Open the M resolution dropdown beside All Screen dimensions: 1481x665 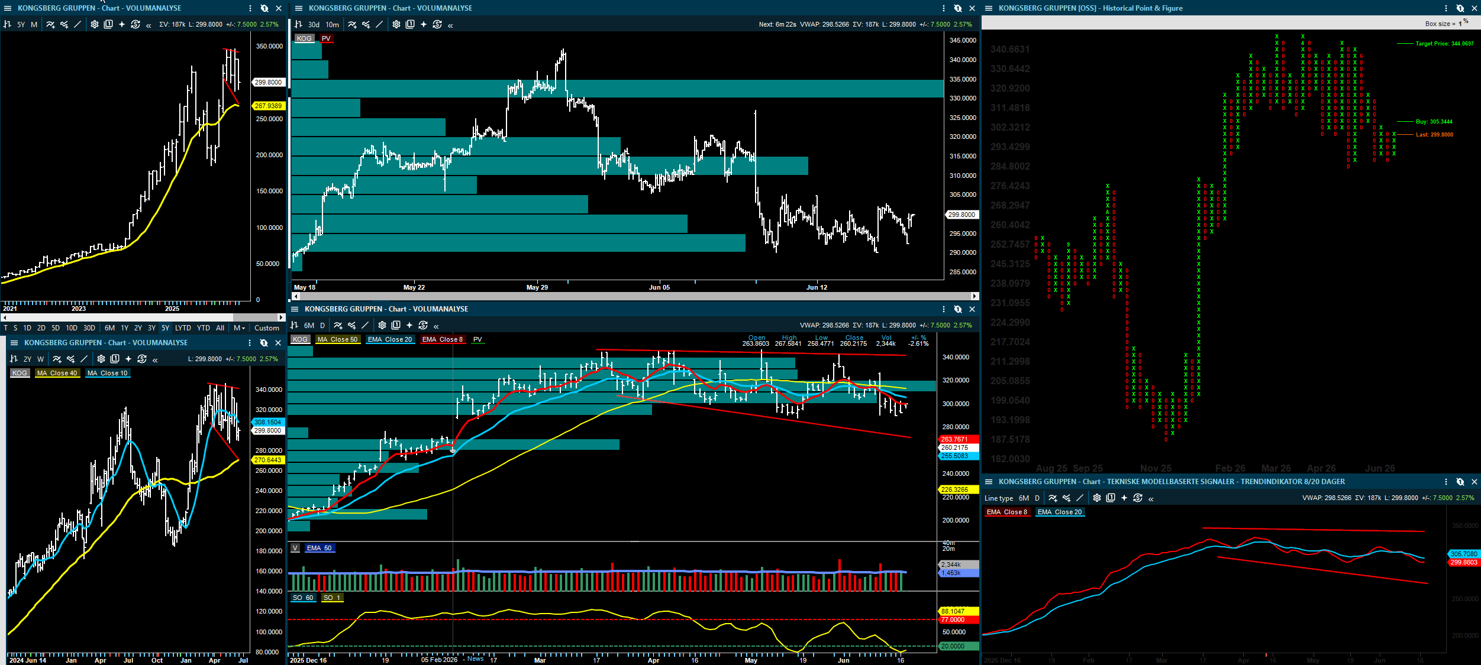239,328
